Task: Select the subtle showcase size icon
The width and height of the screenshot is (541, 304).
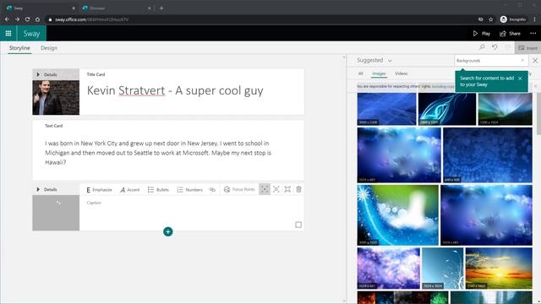Action: click(265, 189)
